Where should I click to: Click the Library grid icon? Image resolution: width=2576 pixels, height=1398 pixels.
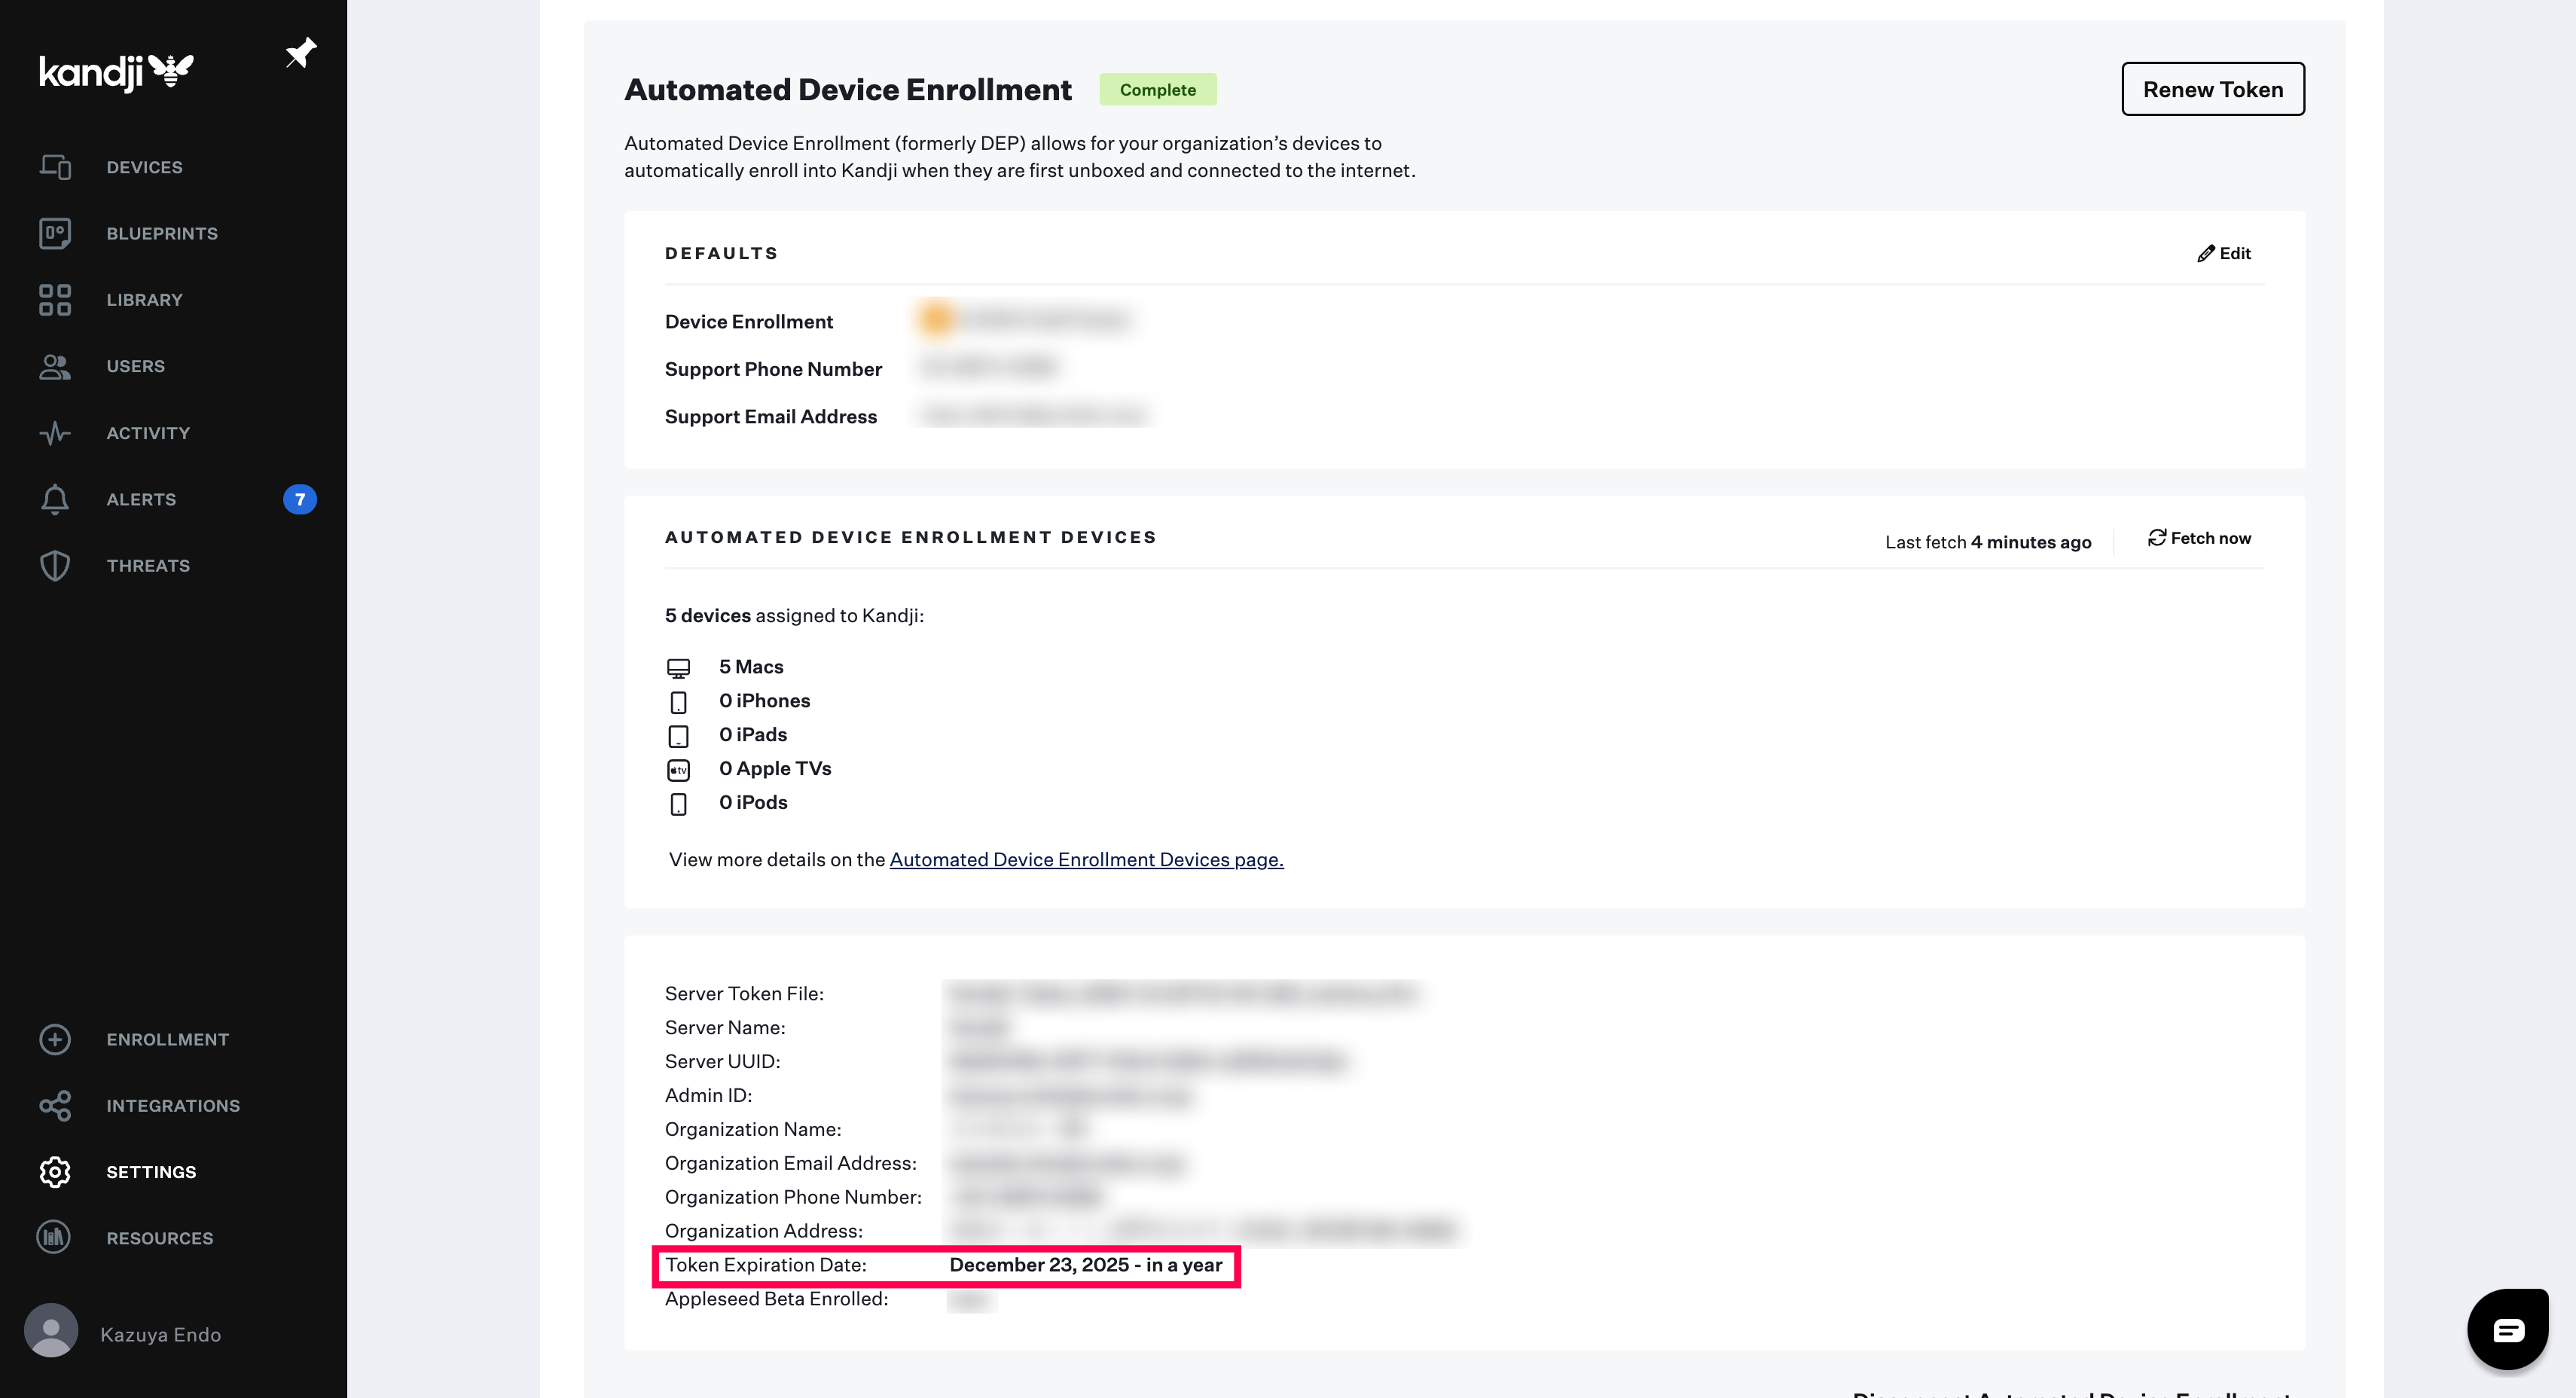click(55, 300)
